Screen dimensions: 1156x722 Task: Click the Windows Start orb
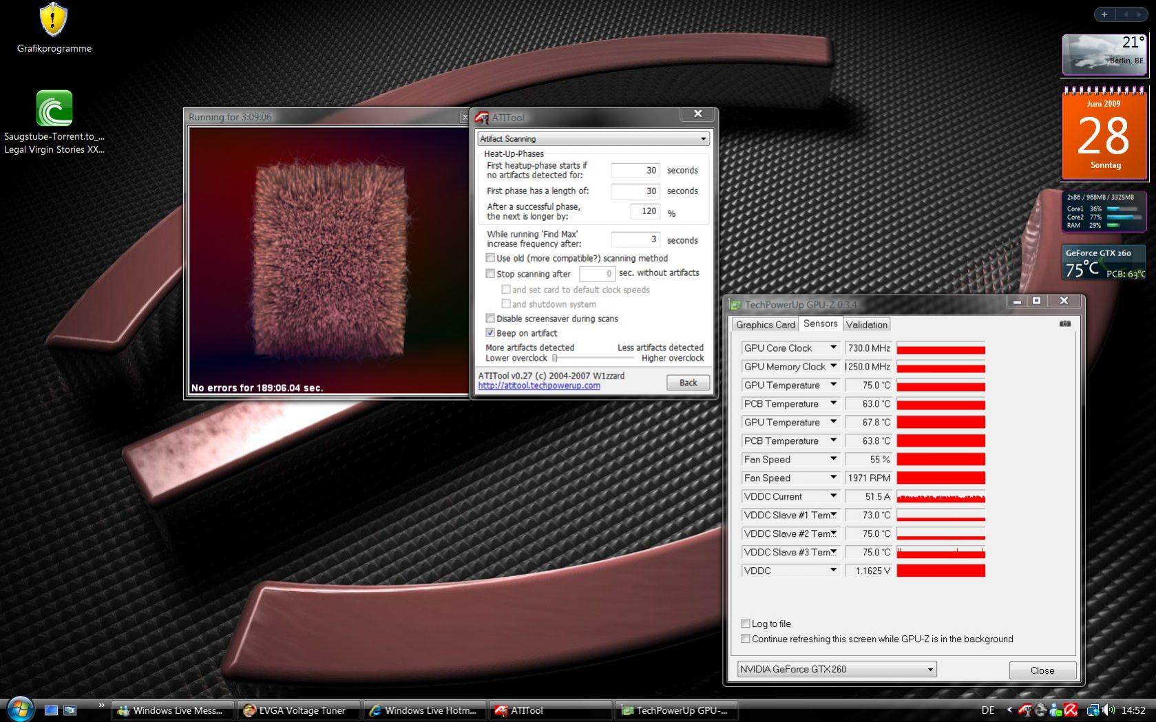point(19,709)
